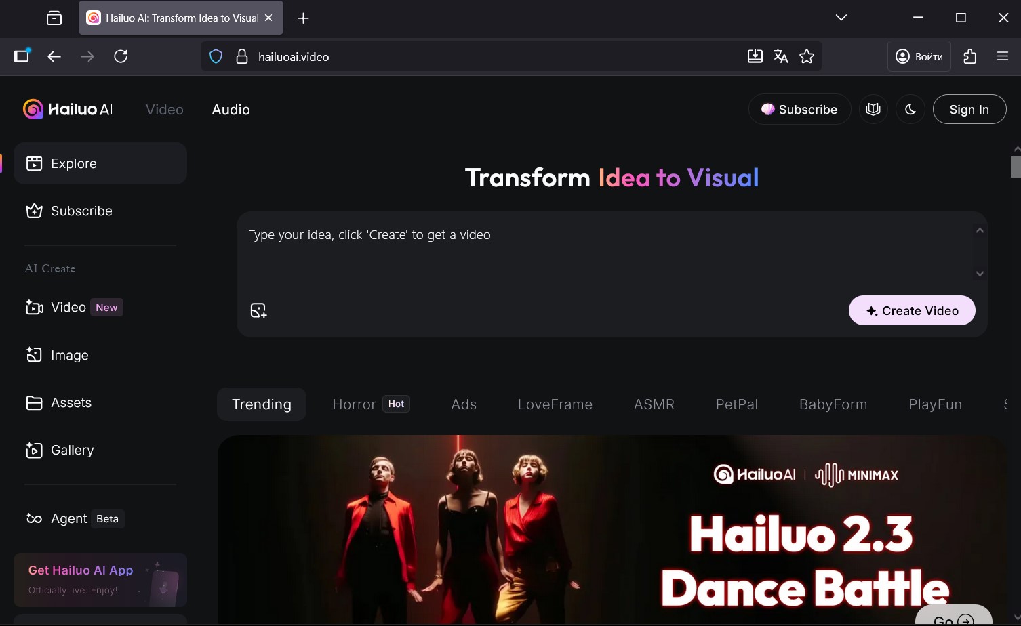Toggle dark mode with the moon icon

tap(910, 109)
